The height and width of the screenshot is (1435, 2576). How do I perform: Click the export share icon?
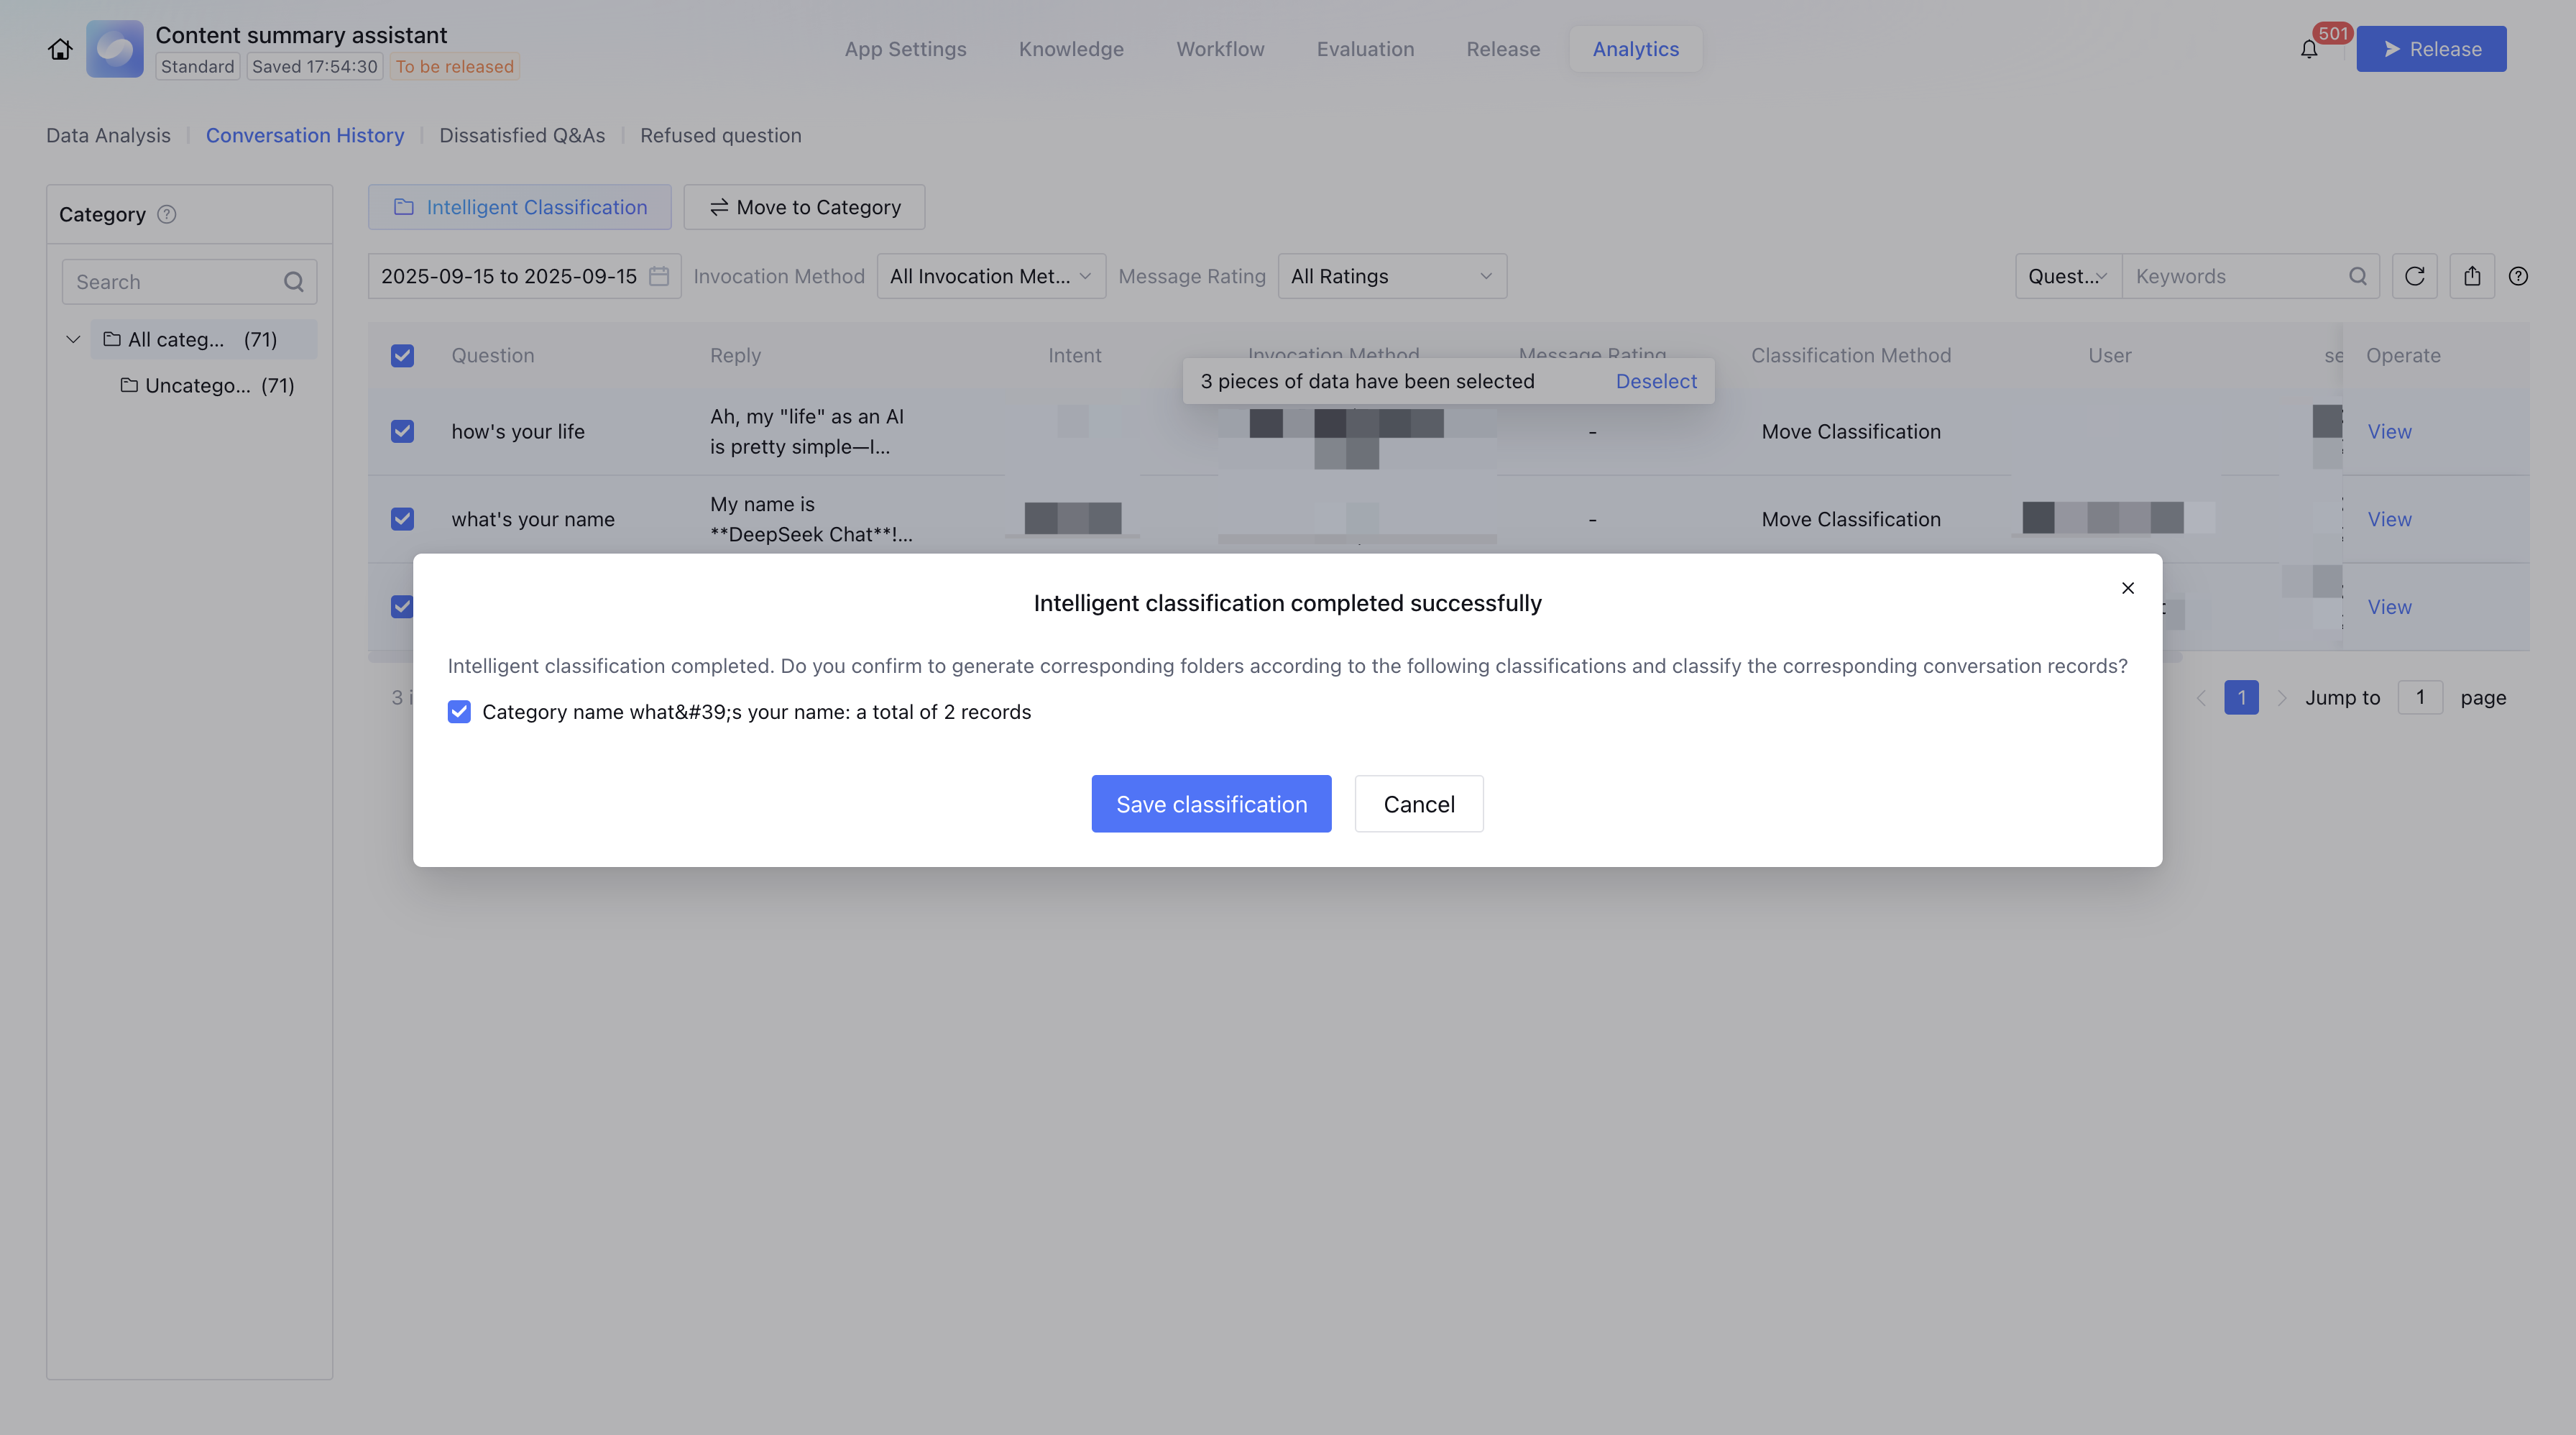pos(2472,276)
